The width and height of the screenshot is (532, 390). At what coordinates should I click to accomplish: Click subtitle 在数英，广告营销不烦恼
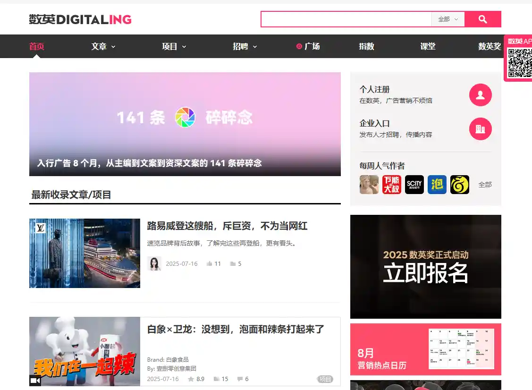(x=396, y=101)
